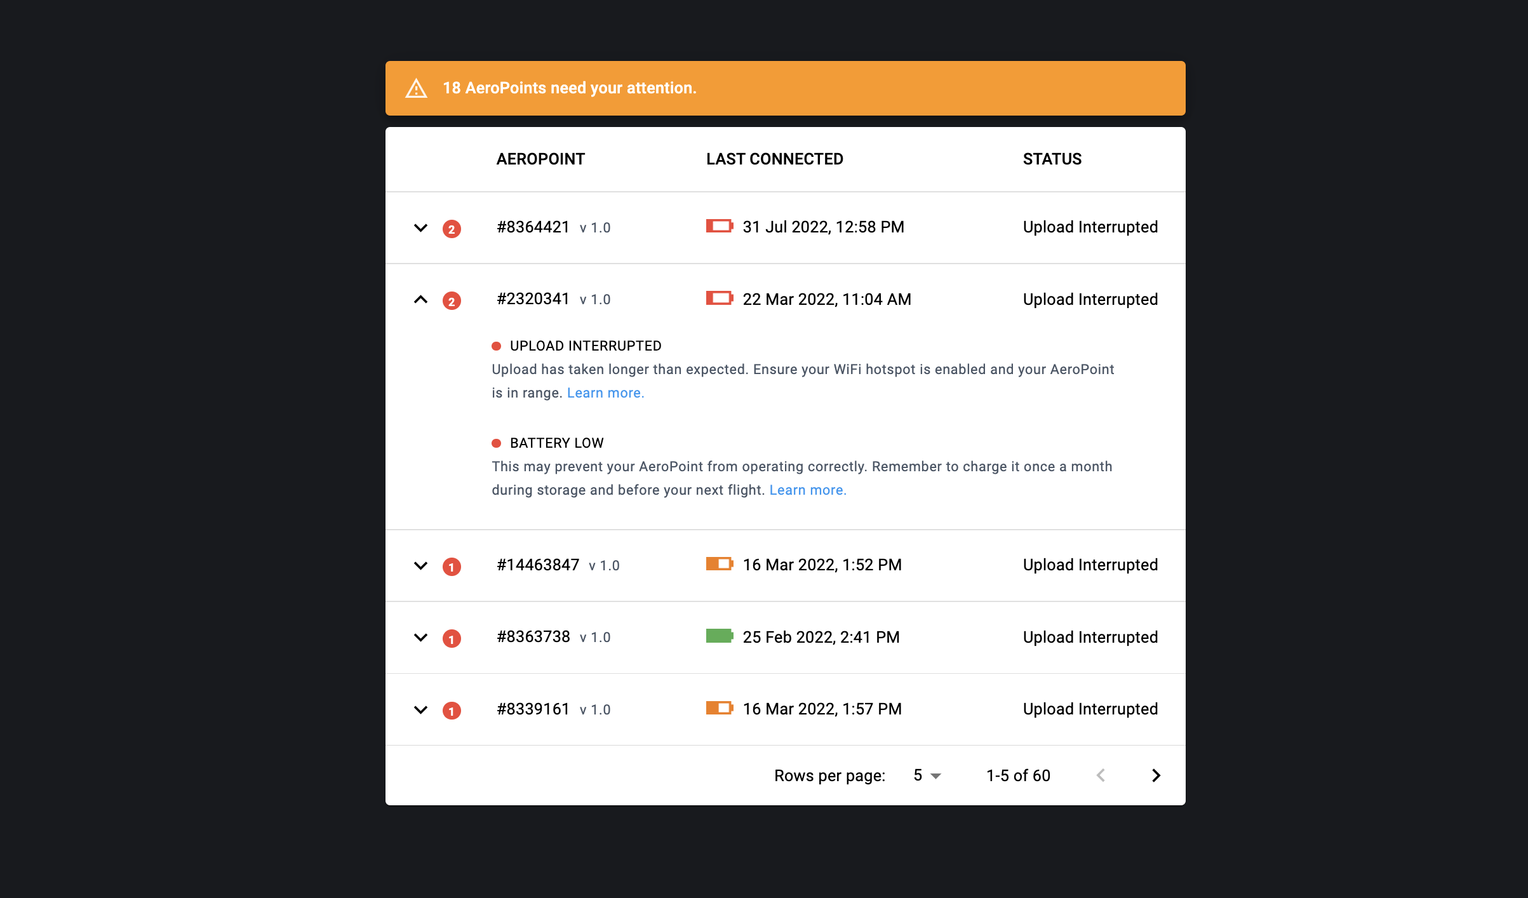Click the orange battery icon for #14463847
The height and width of the screenshot is (898, 1528).
tap(720, 564)
